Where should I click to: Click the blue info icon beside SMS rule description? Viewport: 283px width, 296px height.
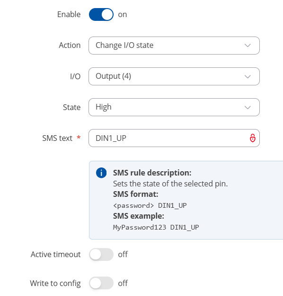tap(101, 173)
